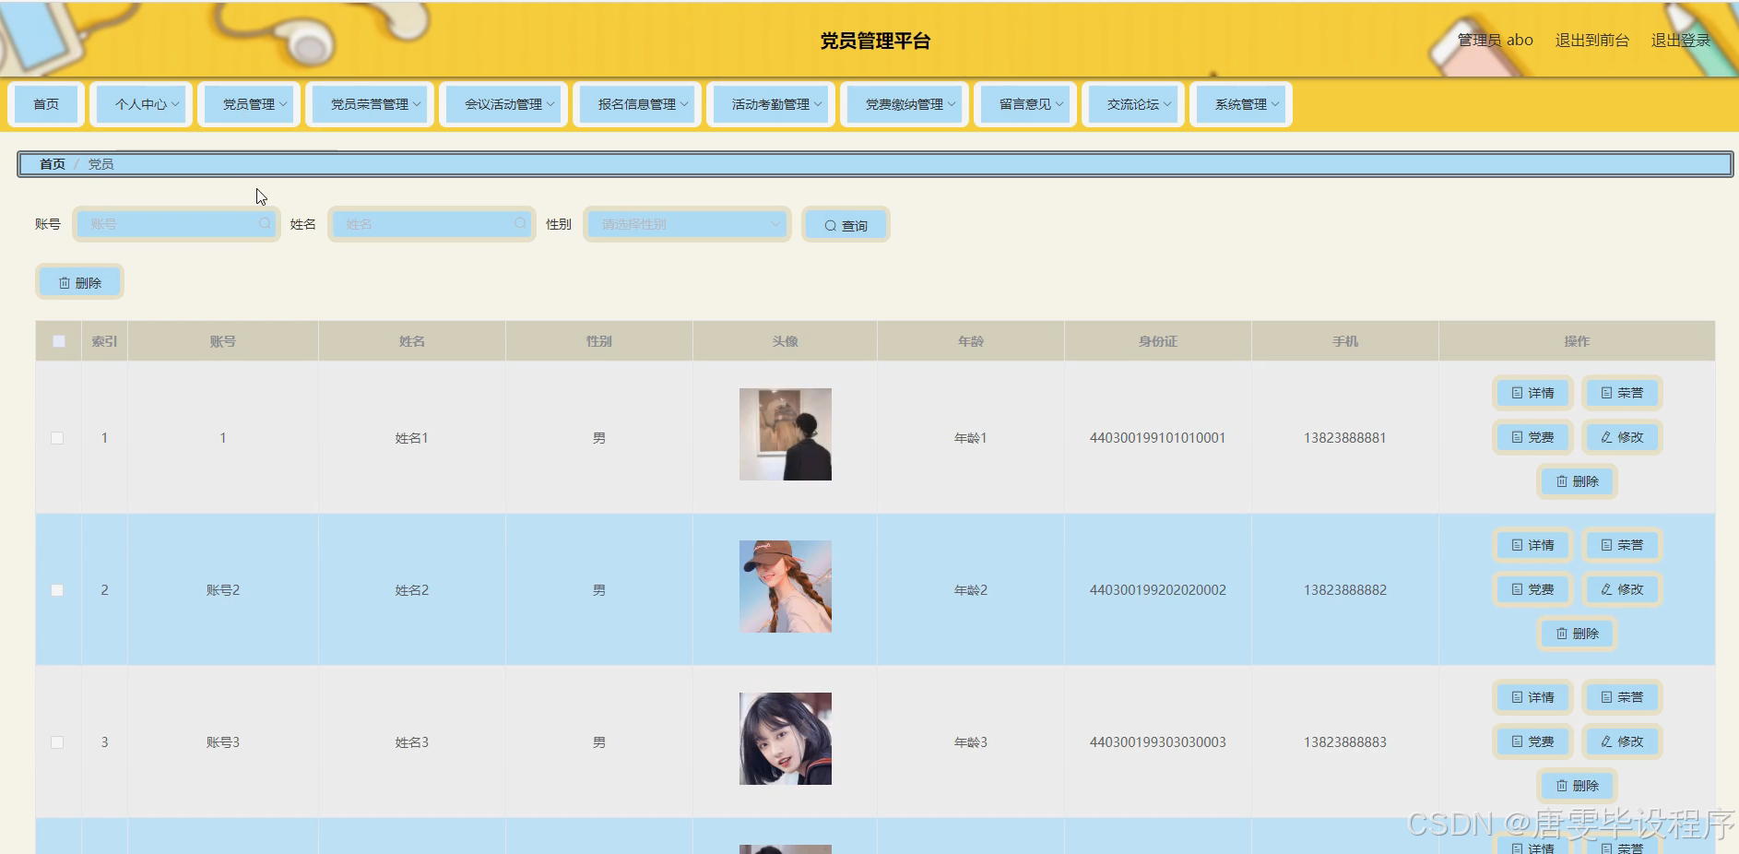Expand the 系统管理 menu
Screen dimensions: 1739x854
1241,104
